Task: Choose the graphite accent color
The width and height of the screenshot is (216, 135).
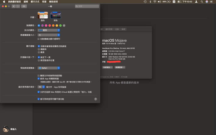Action: [x=64, y=25]
